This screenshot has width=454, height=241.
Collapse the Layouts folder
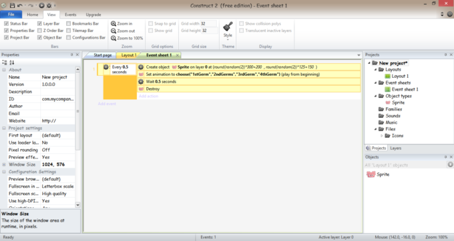pos(375,69)
